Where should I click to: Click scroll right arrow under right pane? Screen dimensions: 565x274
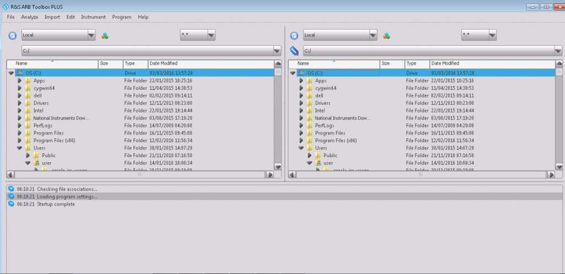pyautogui.click(x=551, y=175)
